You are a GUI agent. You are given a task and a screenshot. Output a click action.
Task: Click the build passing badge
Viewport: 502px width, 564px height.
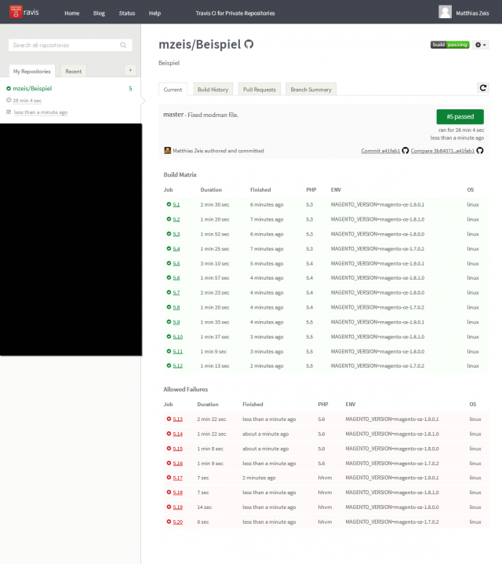pos(450,45)
